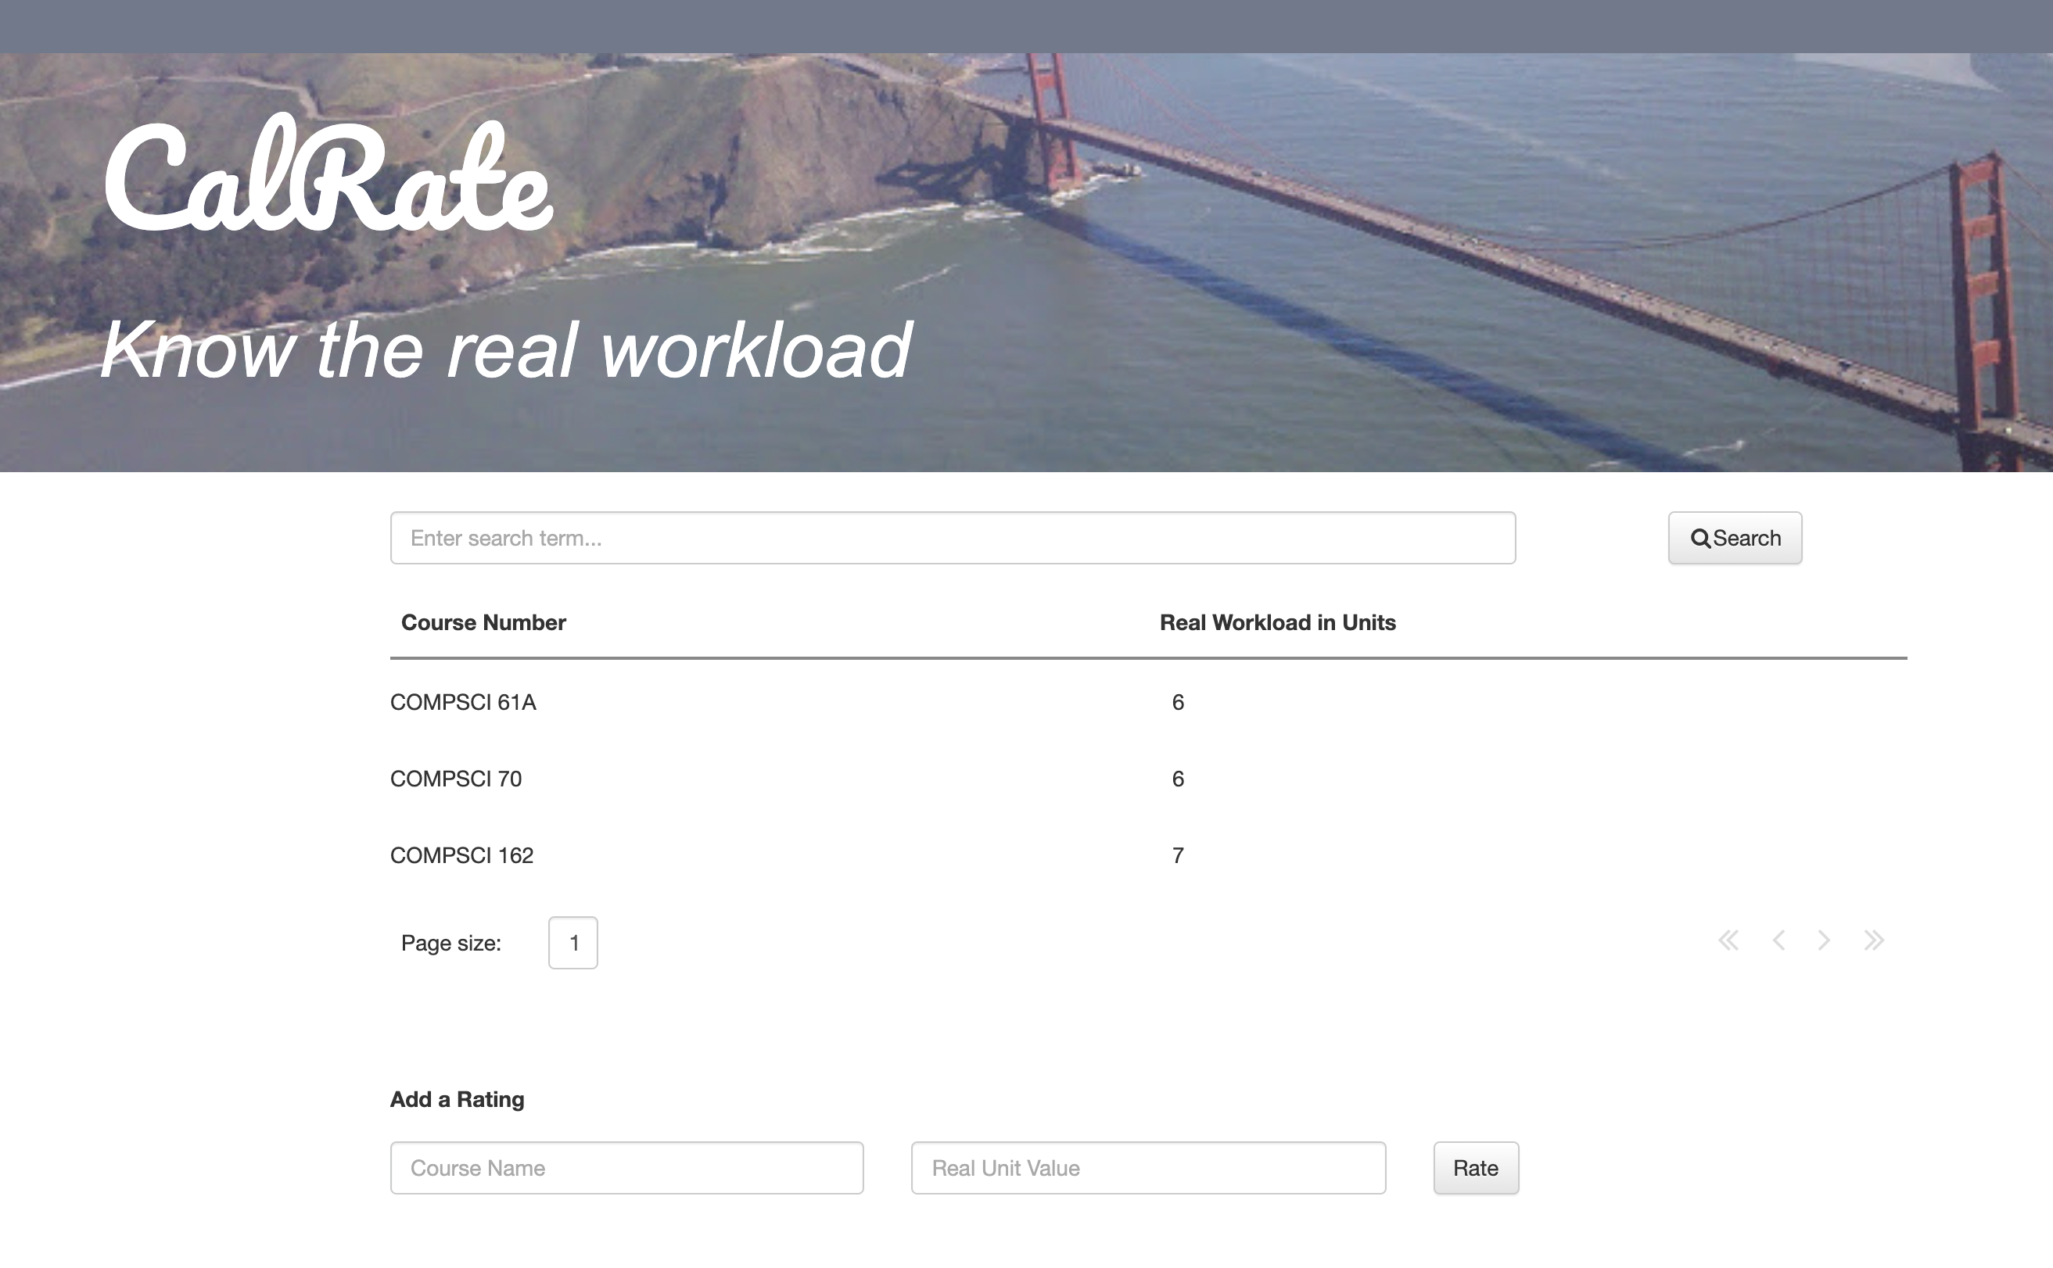Select the Real Unit Value field

click(x=1148, y=1168)
